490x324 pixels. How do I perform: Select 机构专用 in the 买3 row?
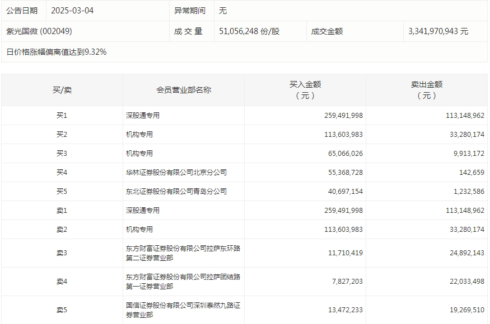click(139, 154)
